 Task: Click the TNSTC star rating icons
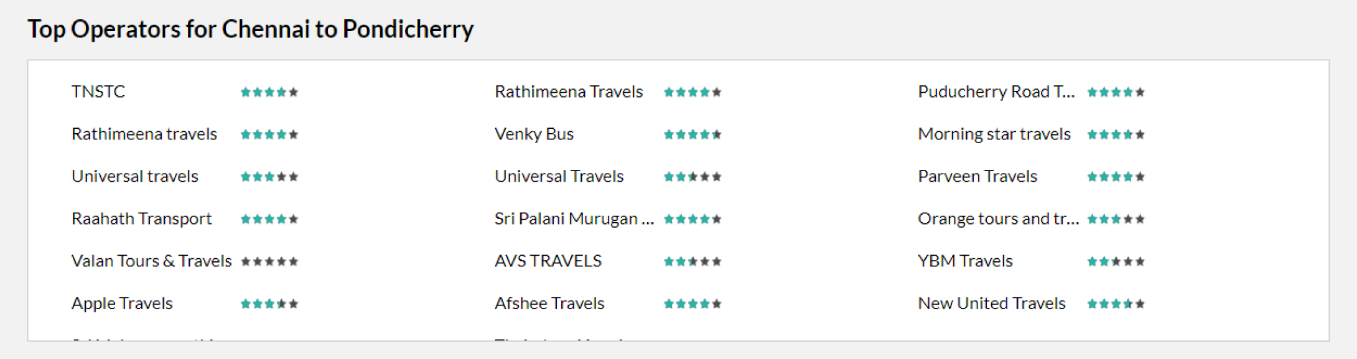(x=269, y=92)
